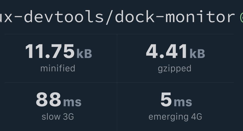Select the 88 download time value

point(48,99)
